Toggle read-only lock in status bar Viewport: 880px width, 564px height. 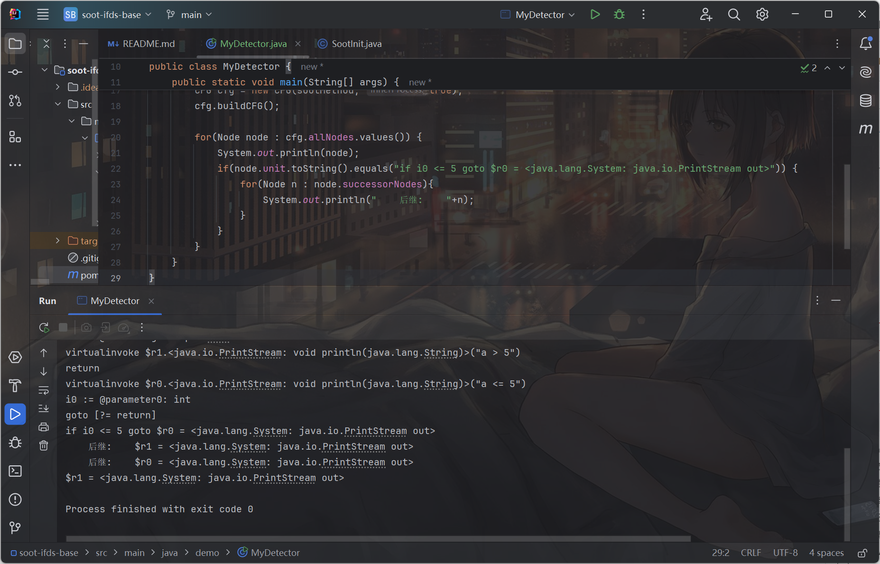[x=862, y=553]
